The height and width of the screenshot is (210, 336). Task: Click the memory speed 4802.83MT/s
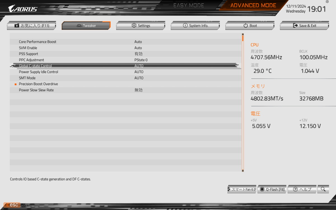tap(267, 99)
